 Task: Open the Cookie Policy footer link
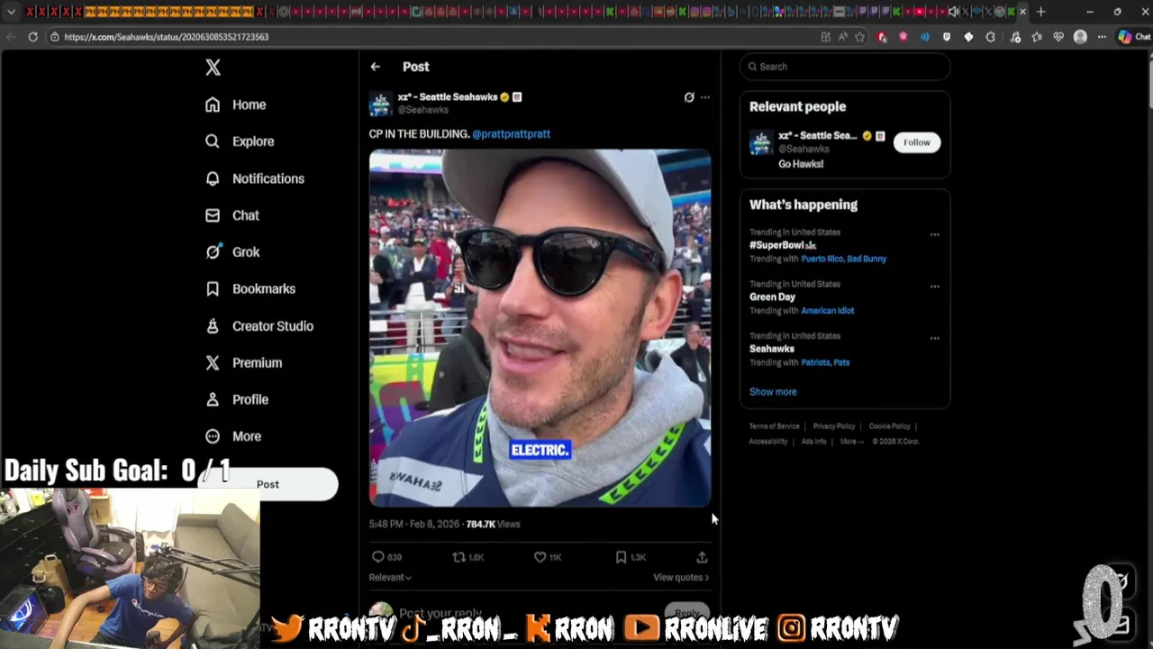click(x=890, y=426)
